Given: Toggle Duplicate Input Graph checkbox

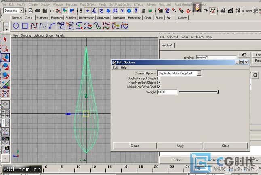Looking at the screenshot, I should click(x=159, y=78).
